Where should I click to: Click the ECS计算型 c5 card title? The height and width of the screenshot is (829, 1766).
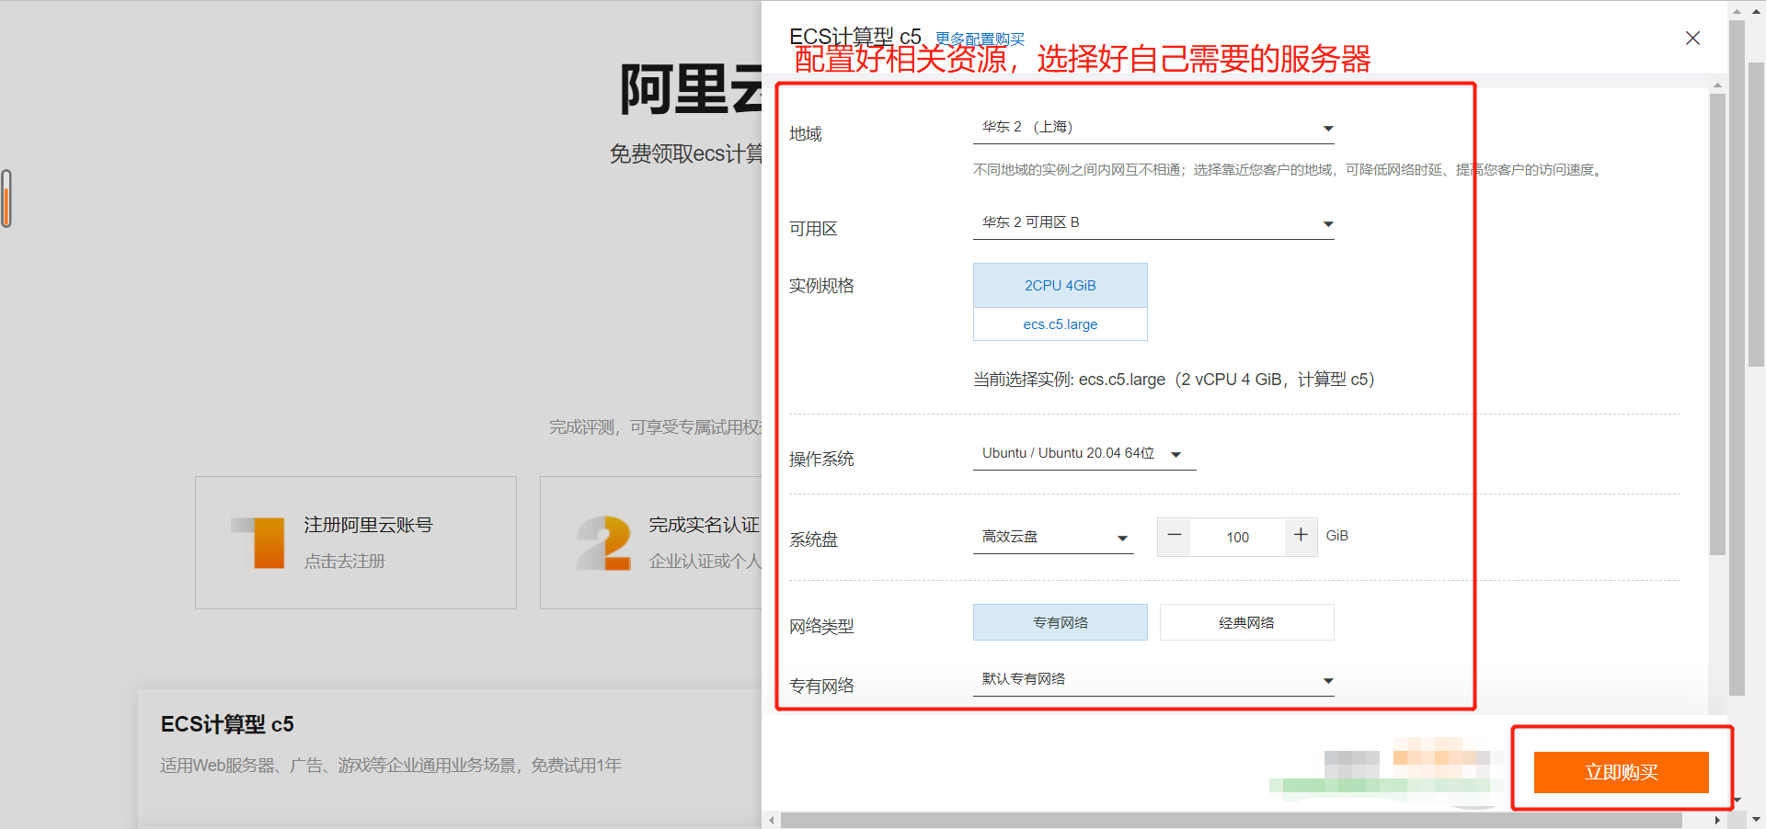click(227, 724)
